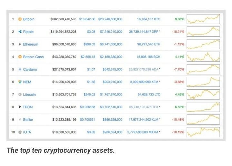This screenshot has height=166, width=232.
Task: Open Bitcoin price graph thumbnail
Action: (203, 19)
